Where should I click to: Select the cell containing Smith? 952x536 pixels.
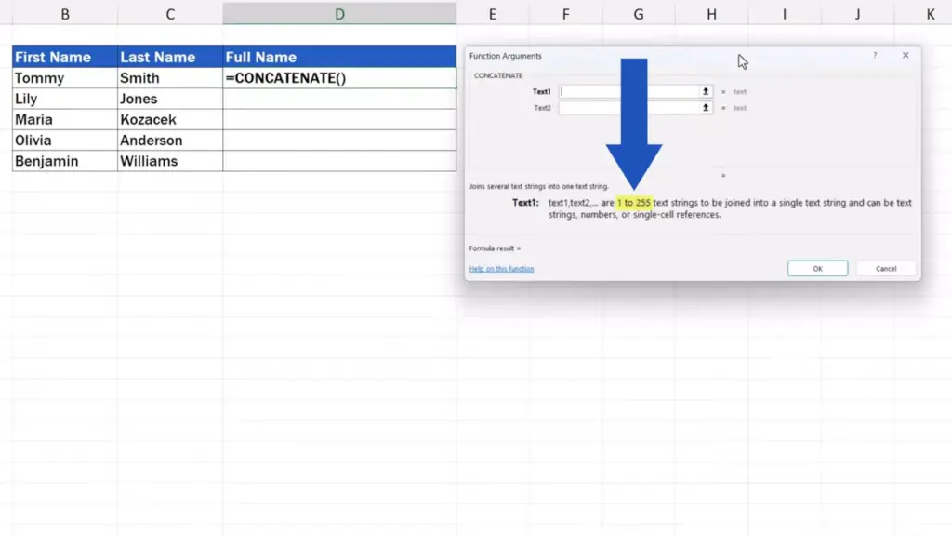point(169,78)
